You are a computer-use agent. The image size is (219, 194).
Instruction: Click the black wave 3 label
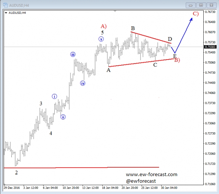pos(41,103)
